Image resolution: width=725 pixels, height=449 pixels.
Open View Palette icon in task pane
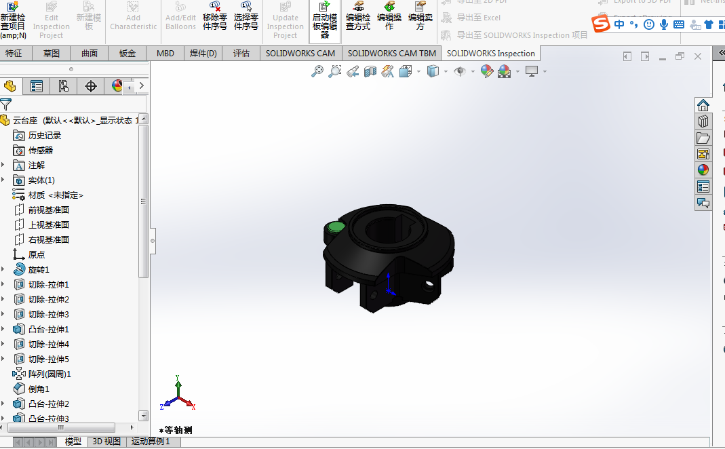[x=703, y=154]
